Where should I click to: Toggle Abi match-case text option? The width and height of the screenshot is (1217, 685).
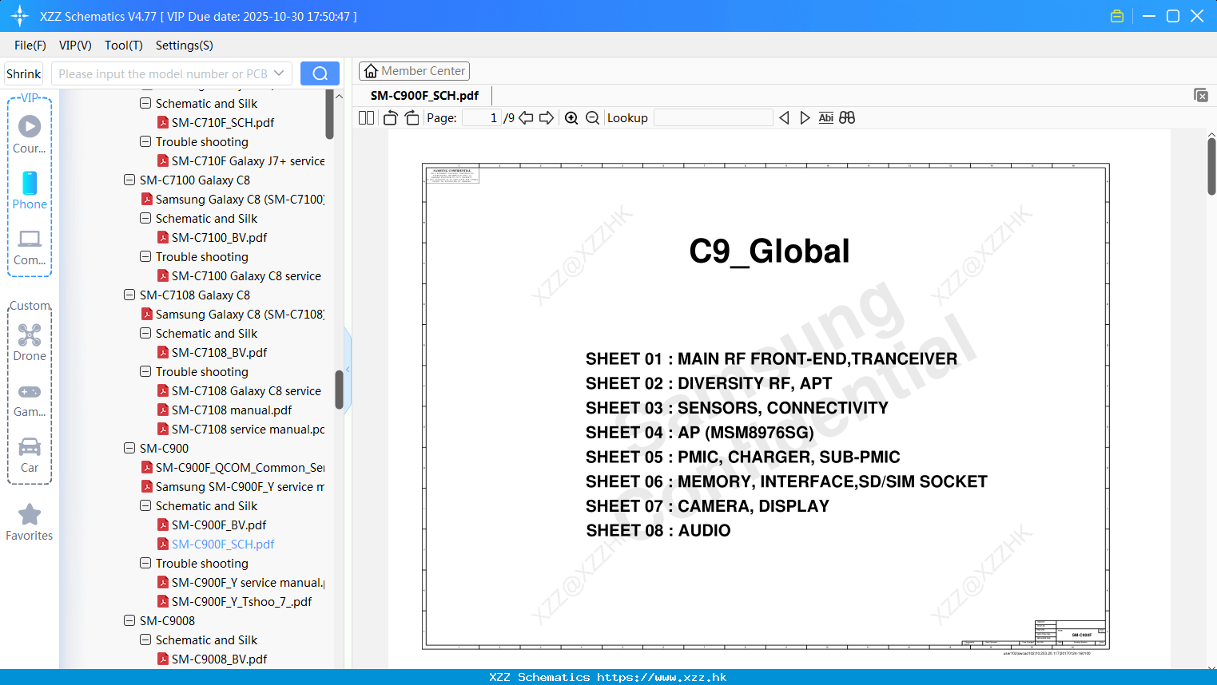click(x=826, y=117)
